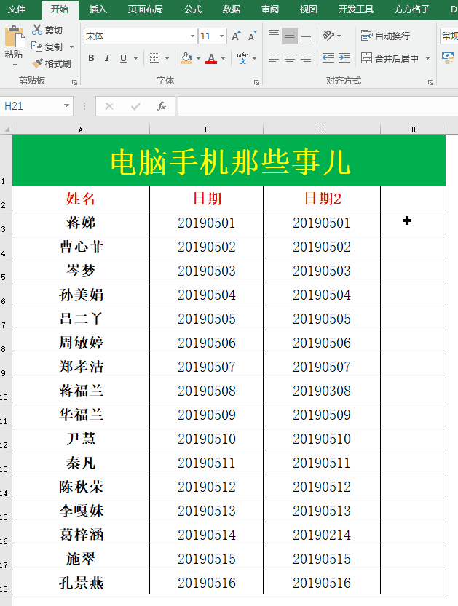Switch to the 公式 Formulas tab

(193, 9)
